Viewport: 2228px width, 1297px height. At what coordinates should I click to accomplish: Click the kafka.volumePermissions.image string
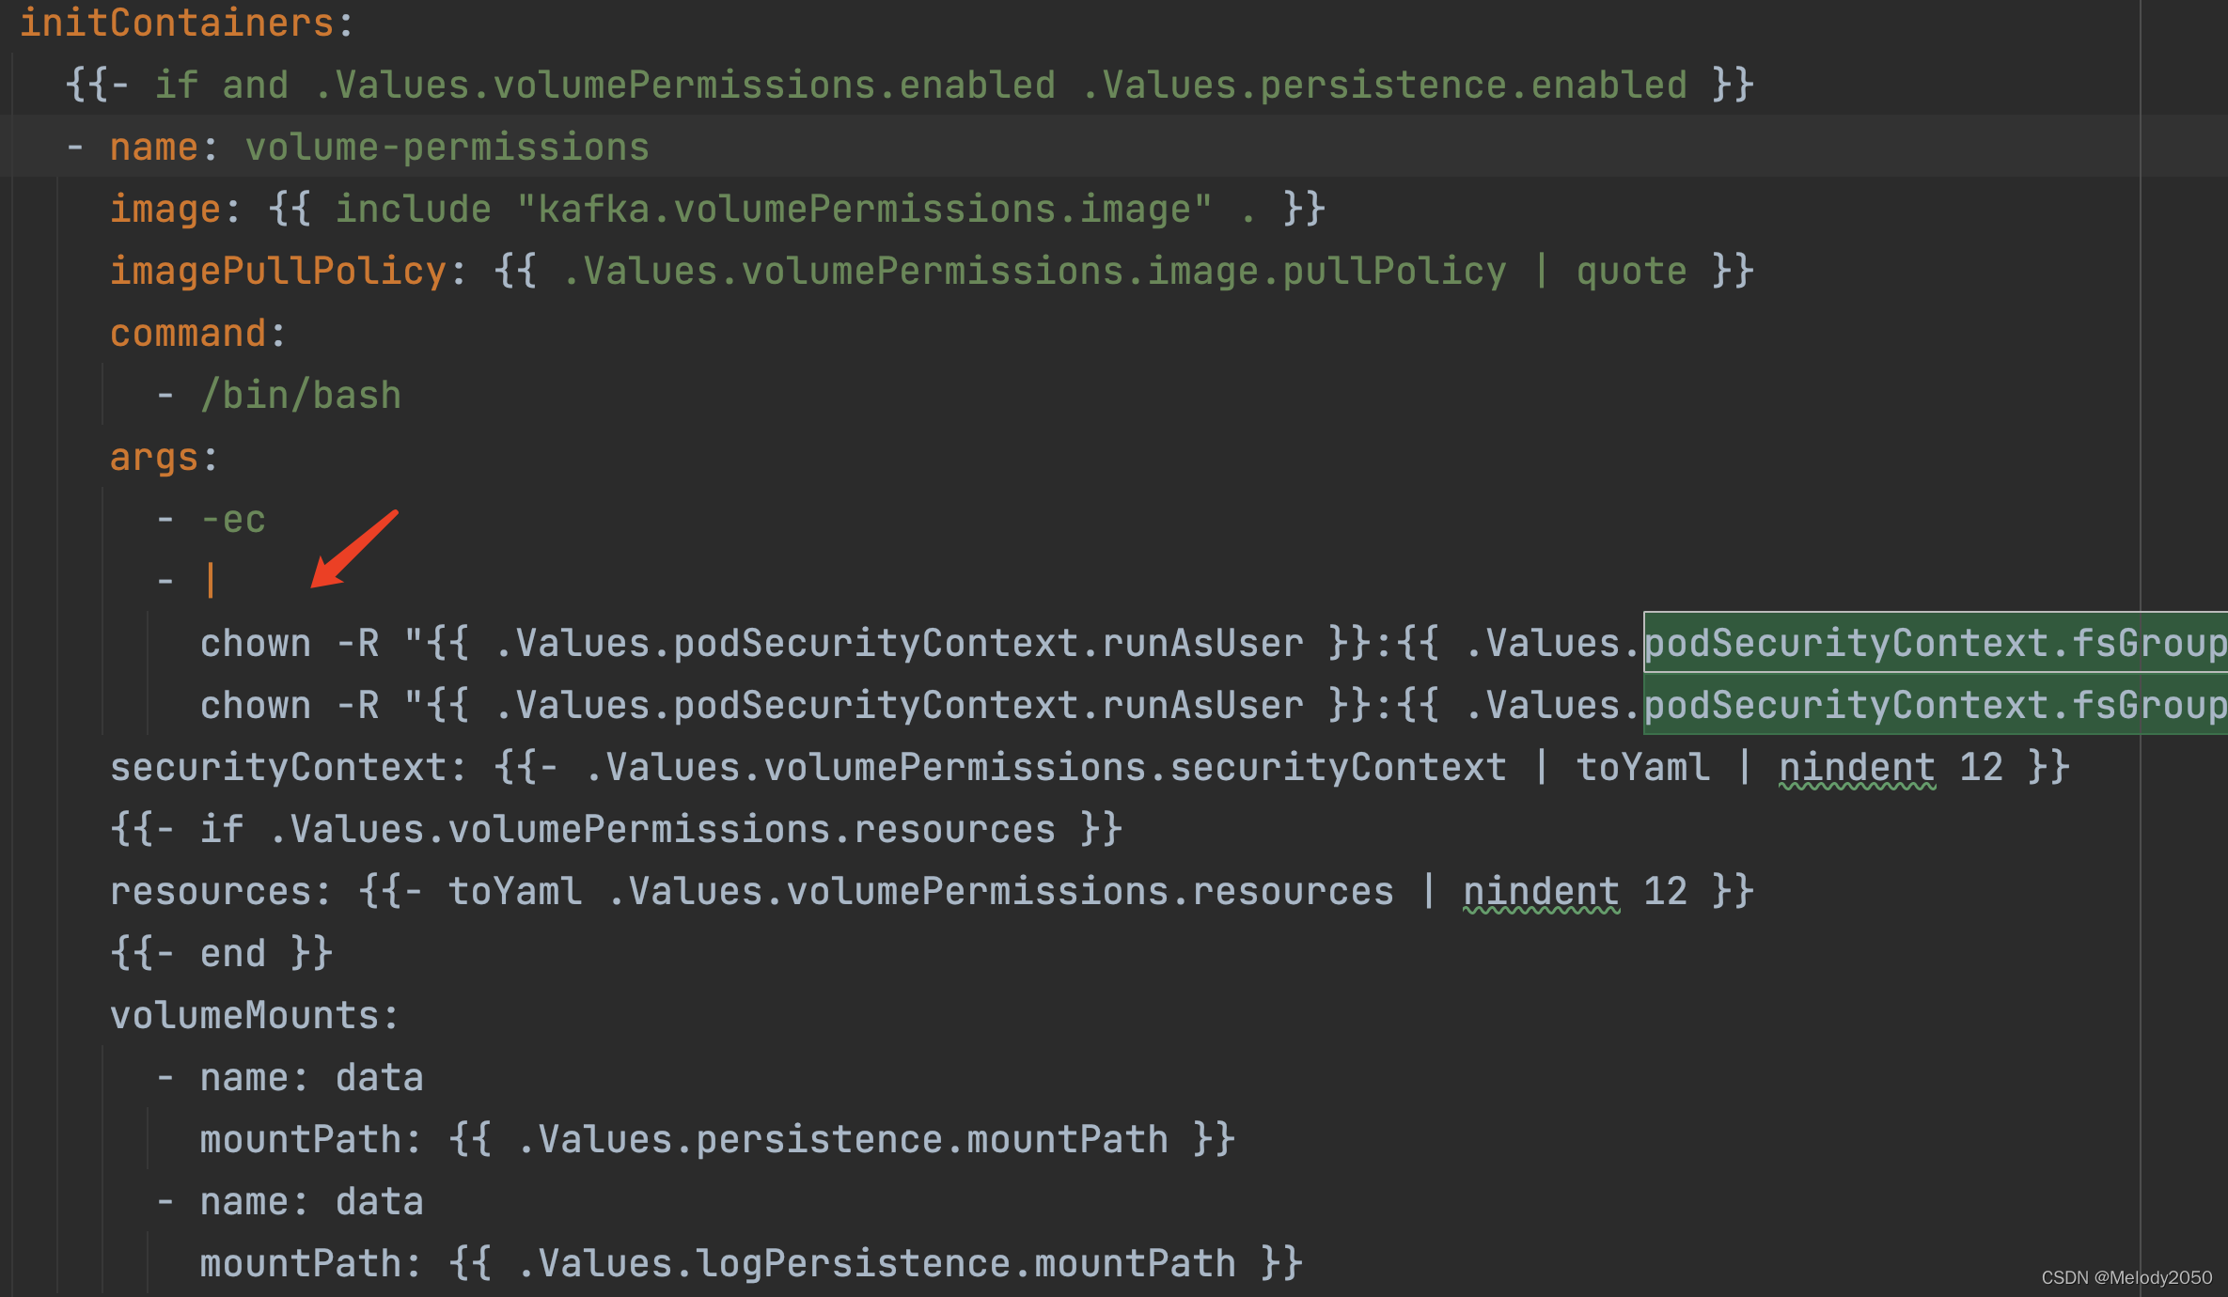click(864, 210)
